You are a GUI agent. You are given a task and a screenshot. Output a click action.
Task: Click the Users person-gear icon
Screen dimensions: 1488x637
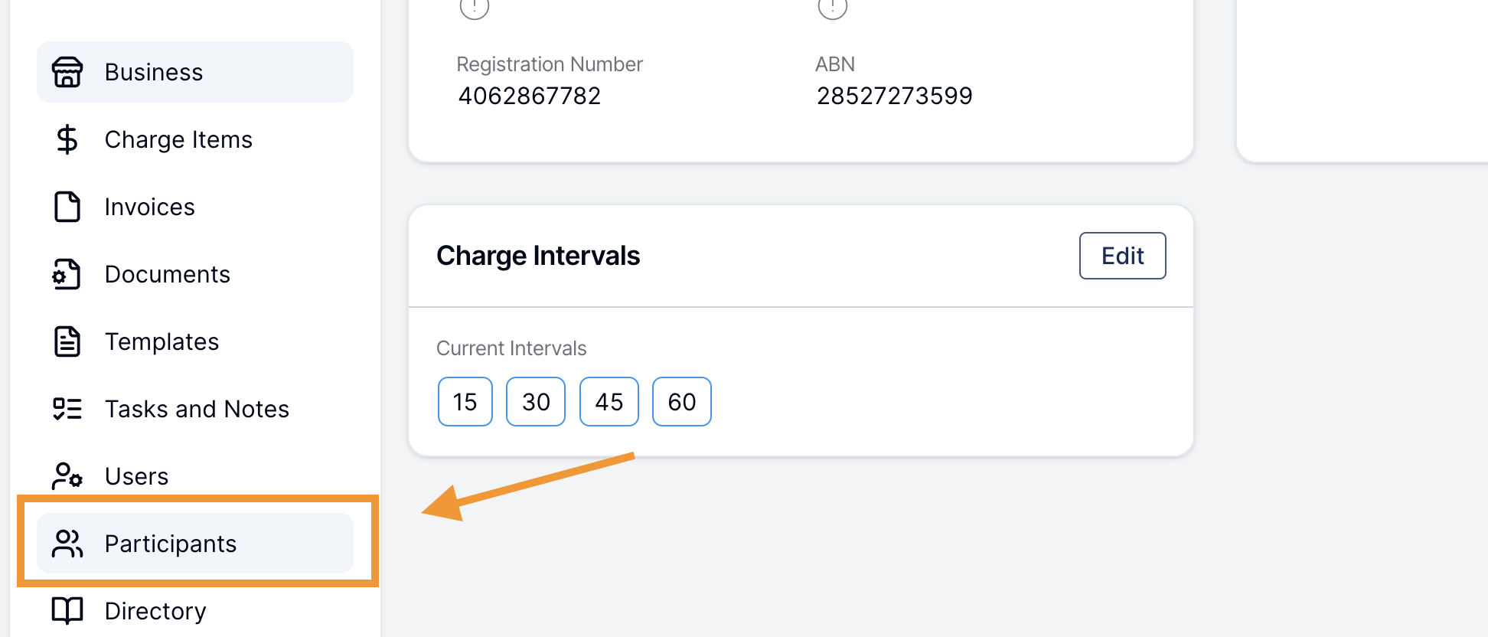[x=67, y=476]
